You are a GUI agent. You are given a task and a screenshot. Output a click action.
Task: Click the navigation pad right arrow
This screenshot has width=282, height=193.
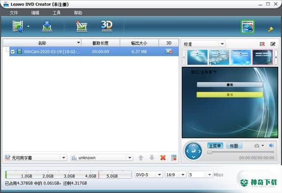pos(199,151)
